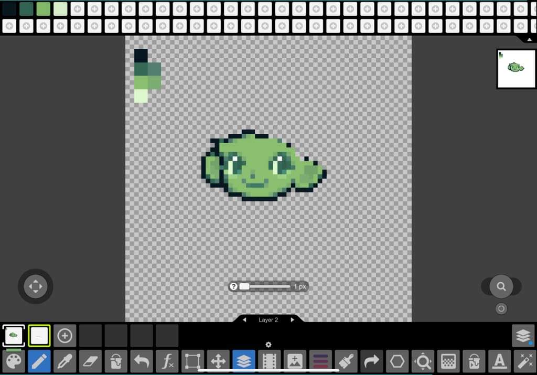The width and height of the screenshot is (537, 375).
Task: Select the Eyedropper color picker tool
Action: (65, 361)
